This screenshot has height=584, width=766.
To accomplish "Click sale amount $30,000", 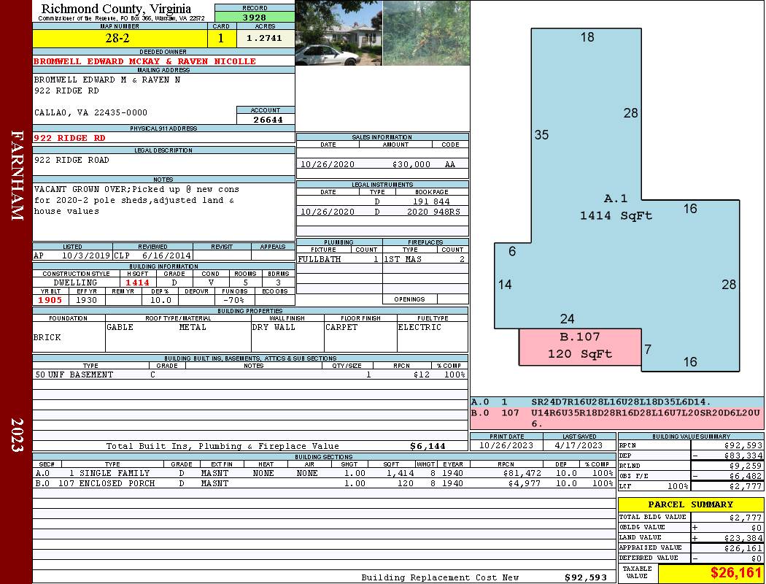I will click(x=411, y=165).
